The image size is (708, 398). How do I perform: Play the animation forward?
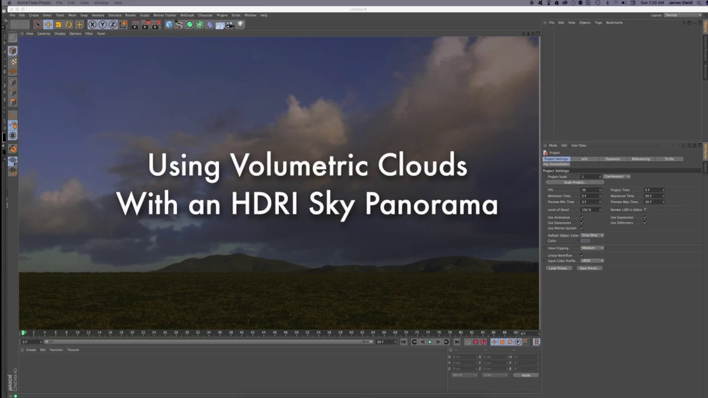[x=430, y=342]
